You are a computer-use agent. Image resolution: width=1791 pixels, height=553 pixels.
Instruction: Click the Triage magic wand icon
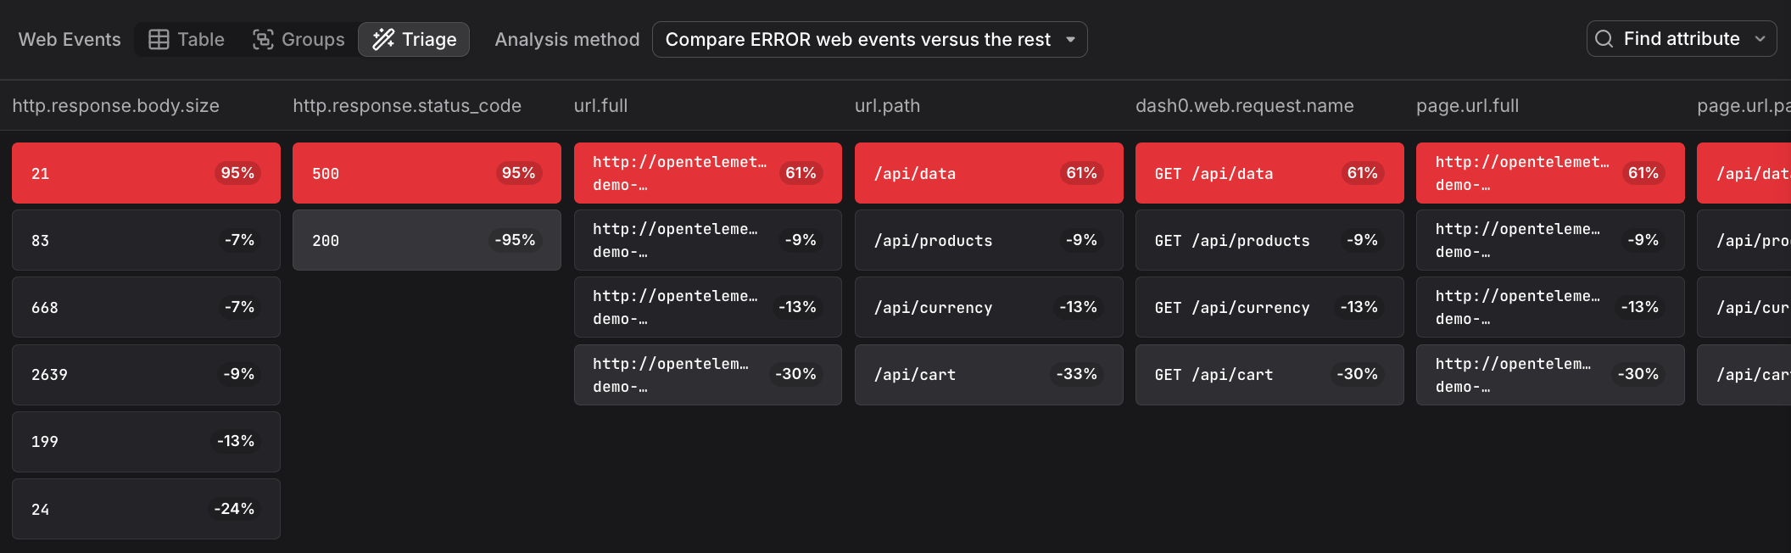pos(383,39)
